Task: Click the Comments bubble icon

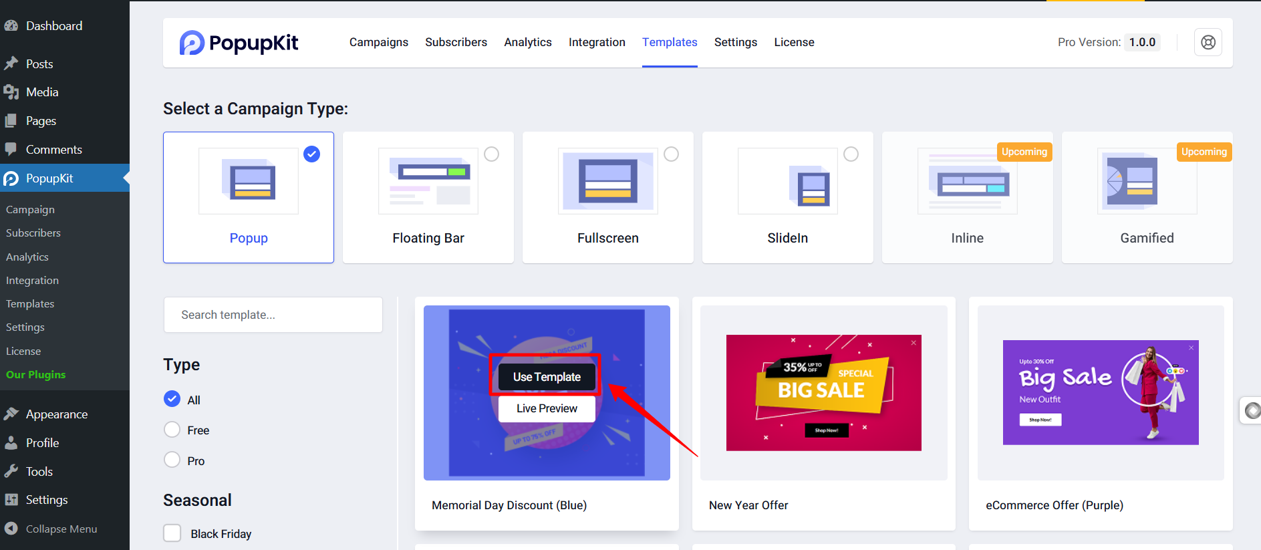Action: [11, 150]
